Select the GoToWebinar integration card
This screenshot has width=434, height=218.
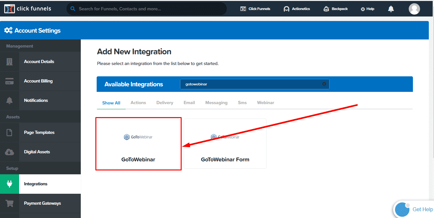pos(139,144)
